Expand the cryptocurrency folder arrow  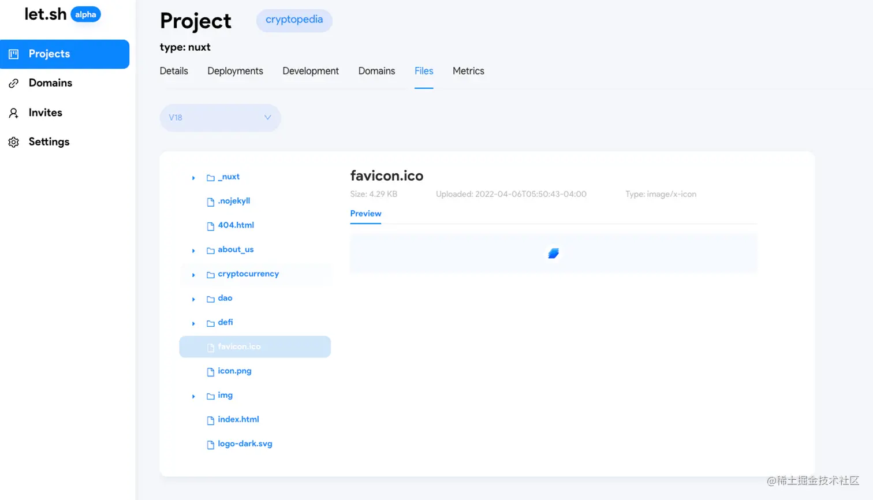[x=193, y=275]
